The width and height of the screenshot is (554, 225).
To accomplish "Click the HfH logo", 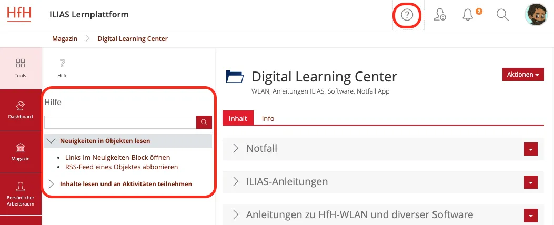I will click(x=19, y=14).
